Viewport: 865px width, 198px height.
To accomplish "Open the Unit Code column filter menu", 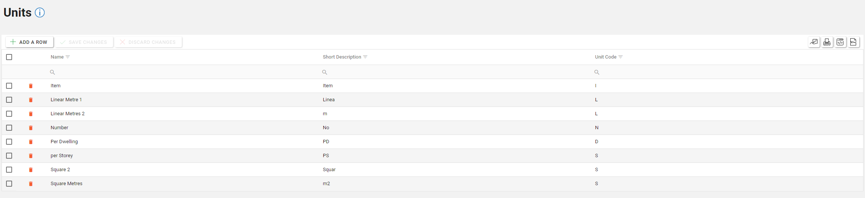I will click(620, 57).
